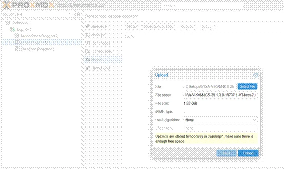
Task: Select localnetwork (tmgprox1) in the tree
Action: click(x=40, y=36)
